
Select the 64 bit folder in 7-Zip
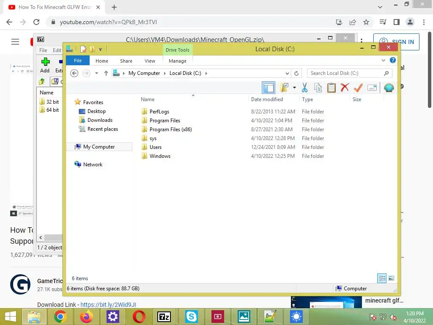coord(49,110)
